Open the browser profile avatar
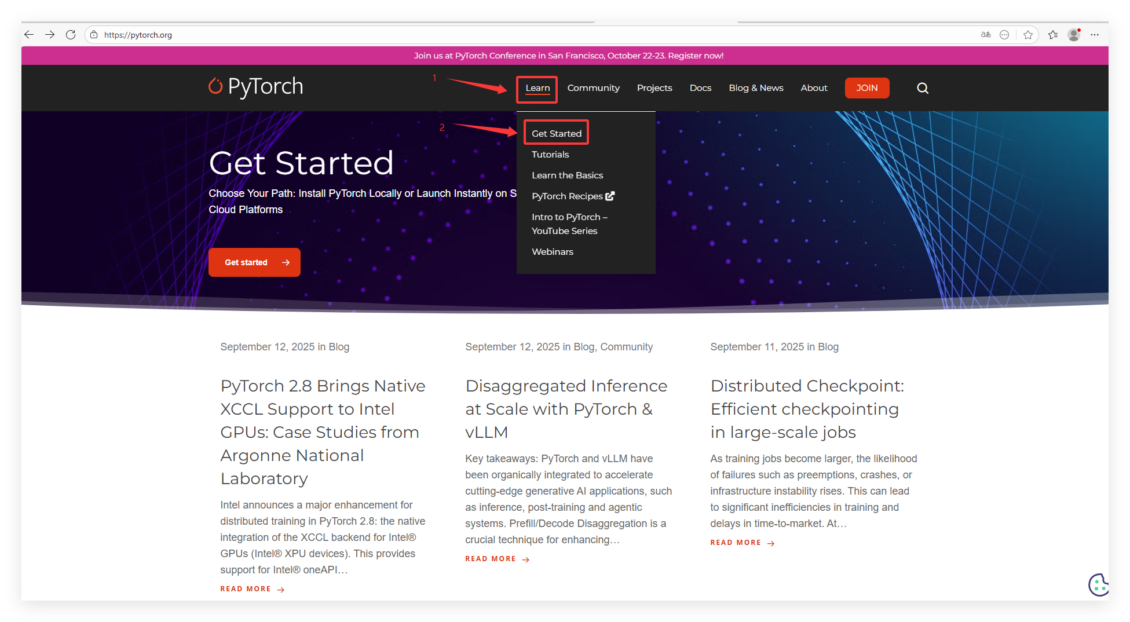Screen dimensions: 1130x622 click(x=1074, y=35)
